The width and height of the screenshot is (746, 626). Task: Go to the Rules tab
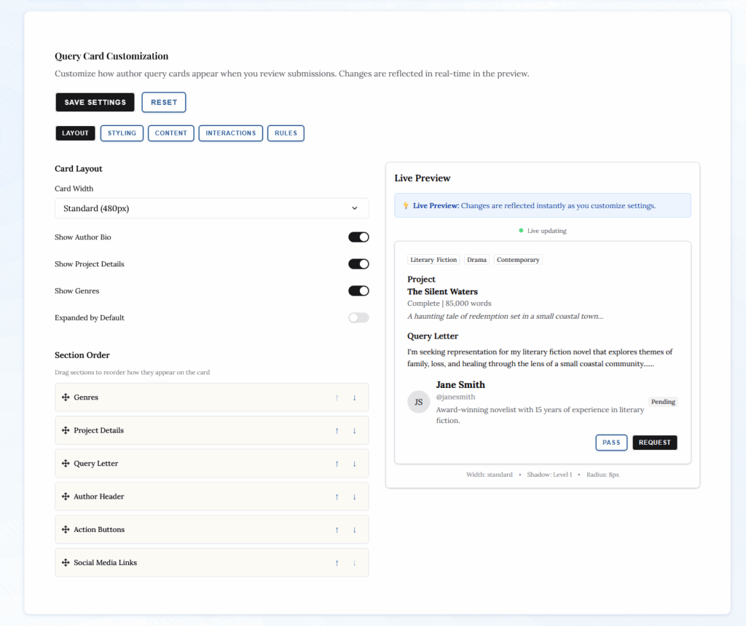tap(286, 133)
